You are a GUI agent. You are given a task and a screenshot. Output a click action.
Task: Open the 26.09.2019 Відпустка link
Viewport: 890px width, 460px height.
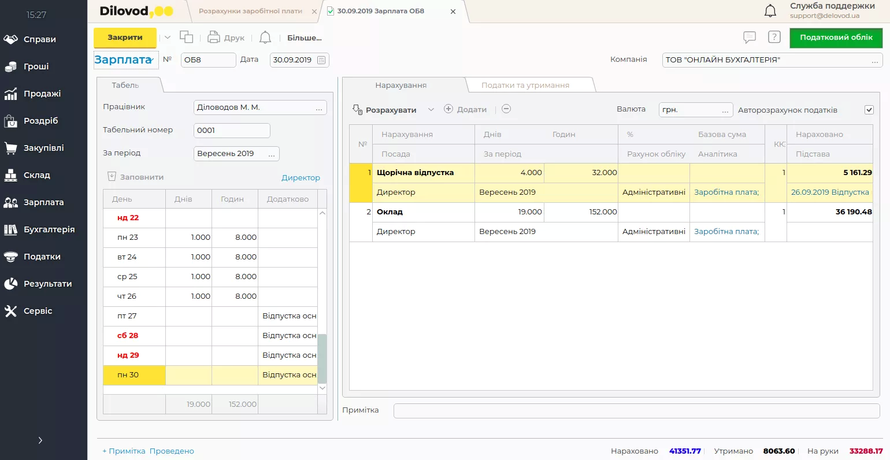click(829, 192)
